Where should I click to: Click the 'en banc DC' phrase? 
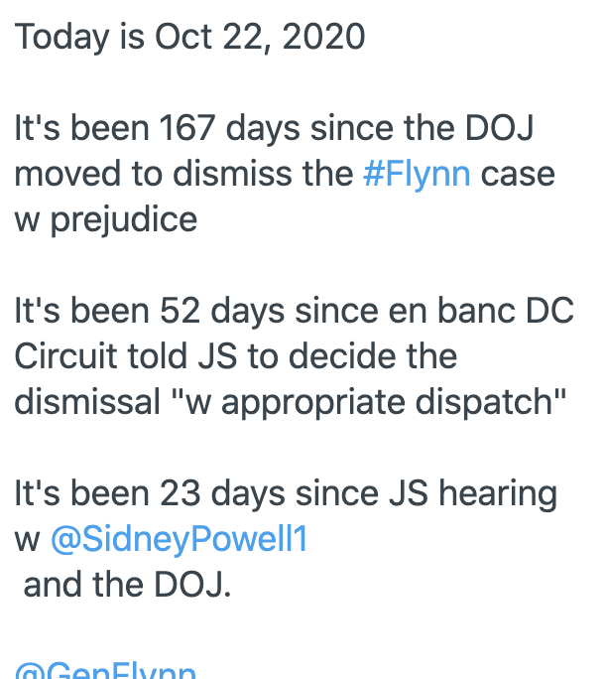pos(481,311)
